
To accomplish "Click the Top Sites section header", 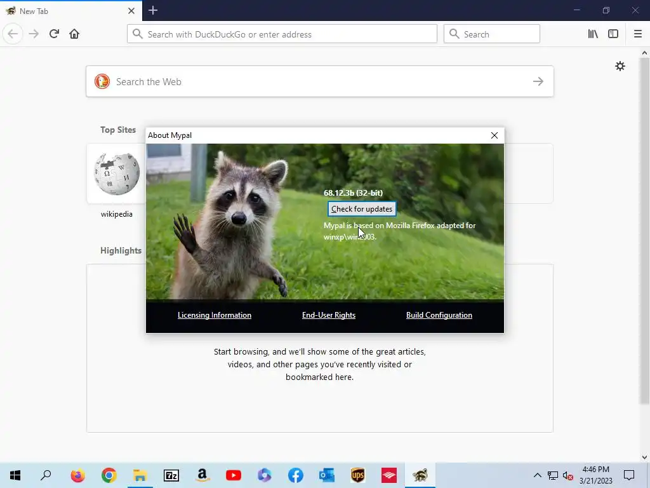I will [117, 130].
